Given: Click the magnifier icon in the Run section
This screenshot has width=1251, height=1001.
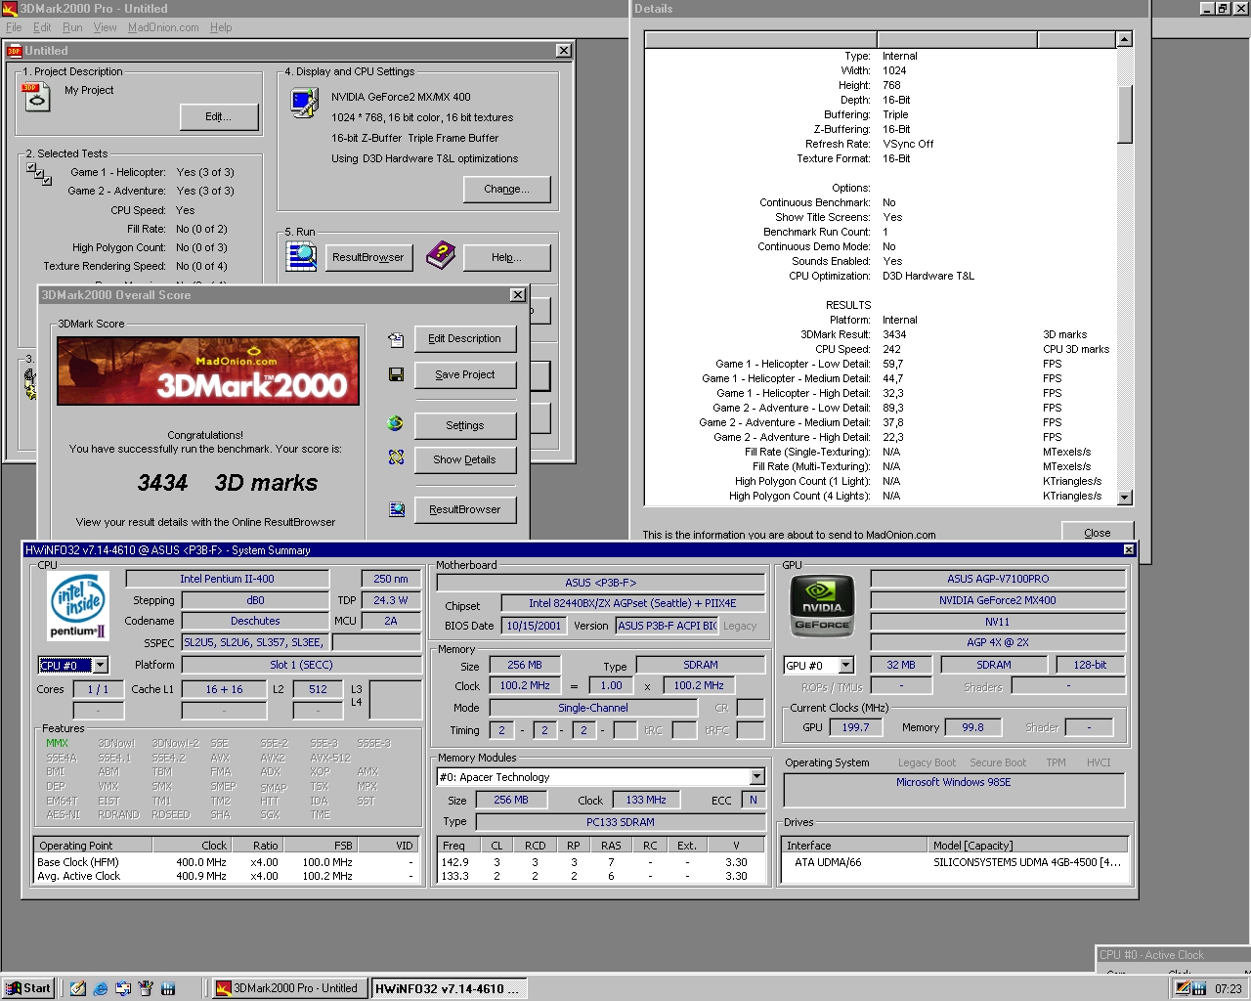Looking at the screenshot, I should pyautogui.click(x=301, y=256).
